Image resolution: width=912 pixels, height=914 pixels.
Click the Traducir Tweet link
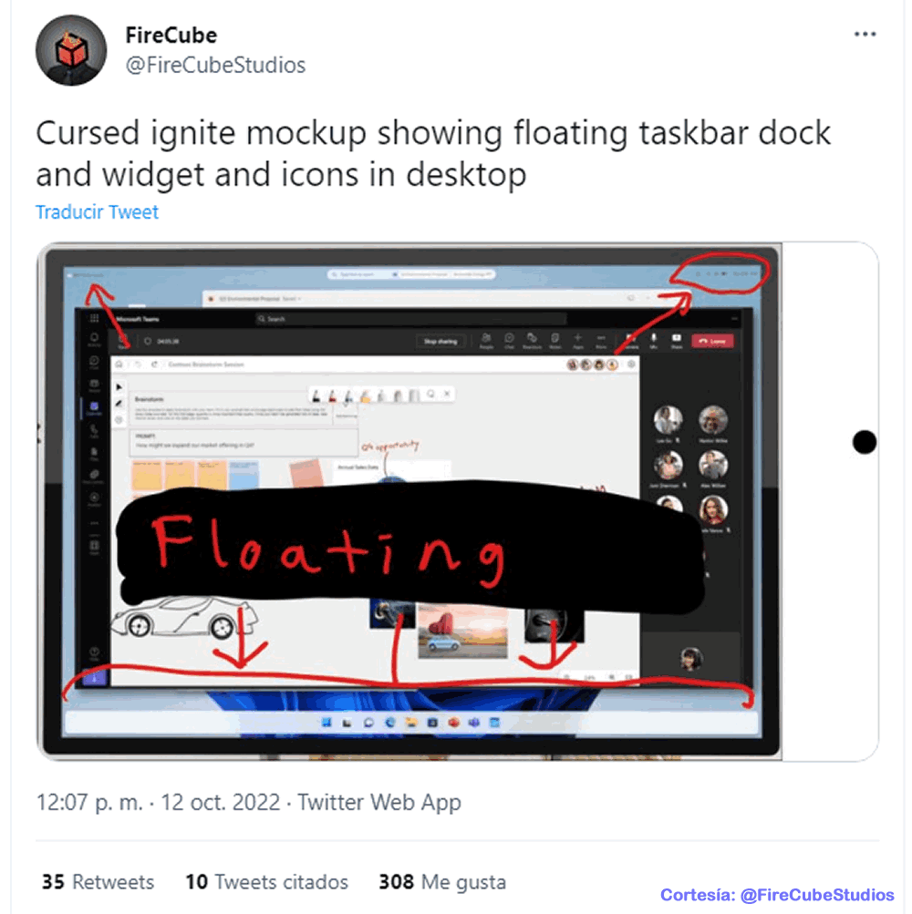click(x=97, y=212)
